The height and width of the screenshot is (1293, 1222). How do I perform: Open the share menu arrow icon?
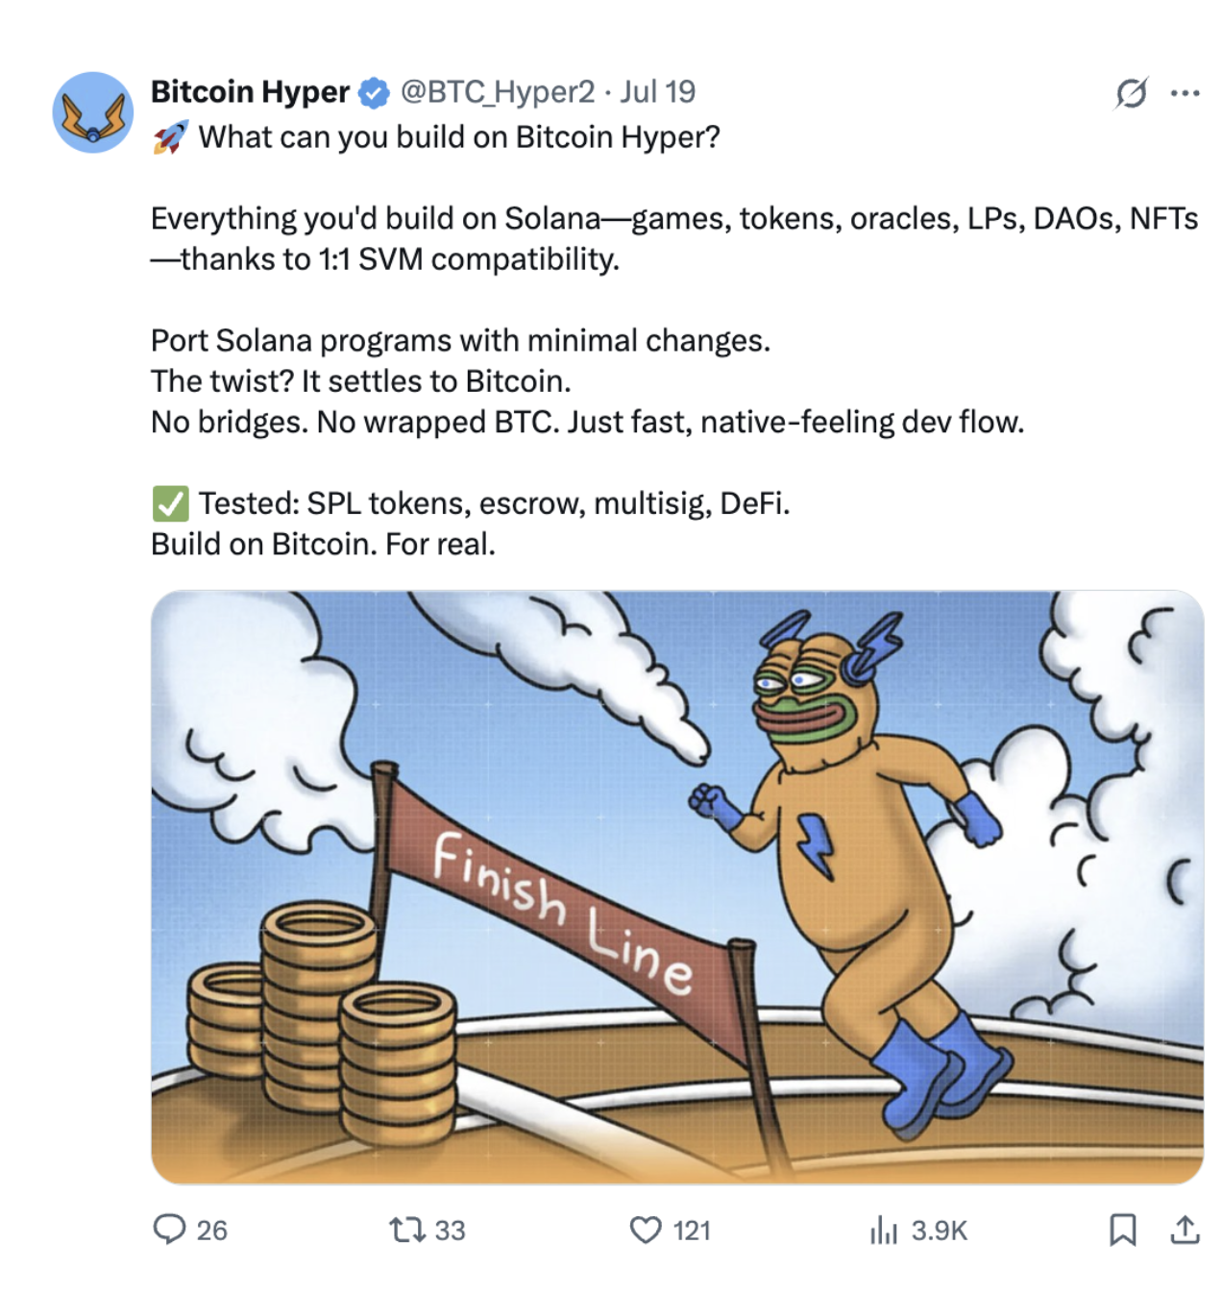pos(1185,1230)
